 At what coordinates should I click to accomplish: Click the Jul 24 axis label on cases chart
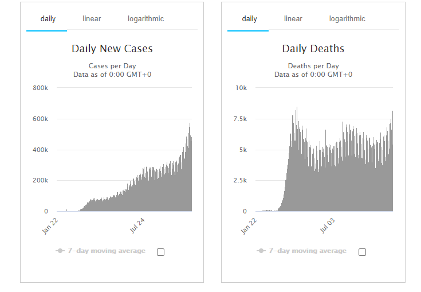(137, 225)
